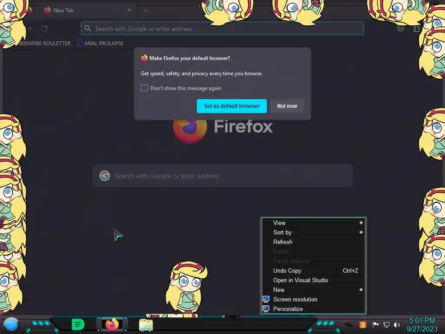Open Action Center flag icon
Image resolution: width=445 pixels, height=334 pixels.
(375, 324)
